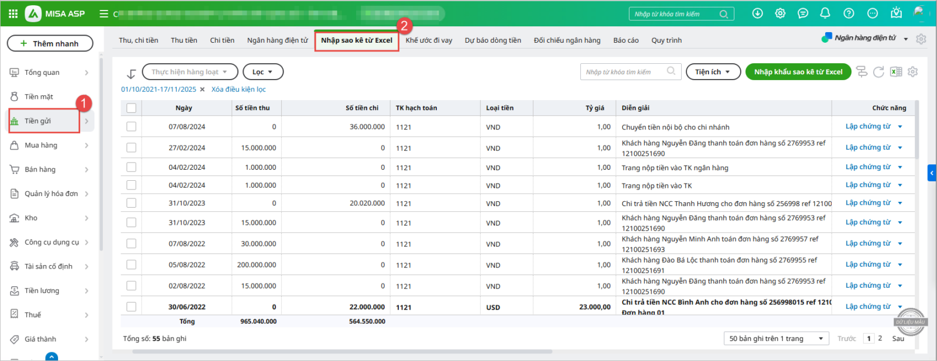937x361 pixels.
Task: Click the search field in the table toolbar
Action: click(x=624, y=72)
